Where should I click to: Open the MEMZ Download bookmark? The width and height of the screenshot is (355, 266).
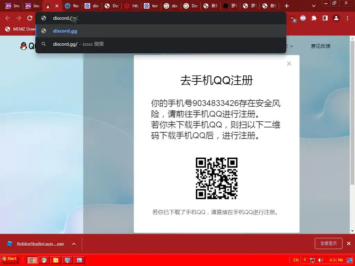[20, 29]
